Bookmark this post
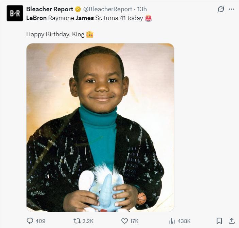This screenshot has height=228, width=239. click(x=219, y=221)
